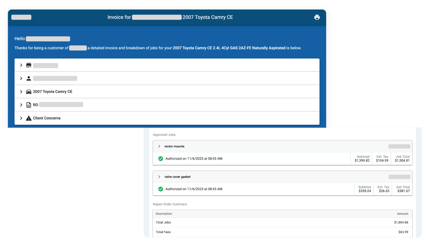Image resolution: width=428 pixels, height=247 pixels.
Task: Click the redacted badge on motor mounts row
Action: click(x=399, y=146)
